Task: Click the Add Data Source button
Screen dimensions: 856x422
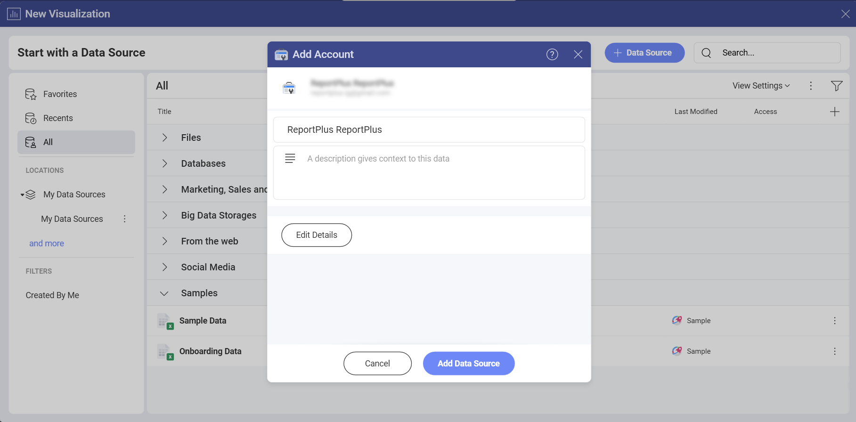Action: point(469,364)
